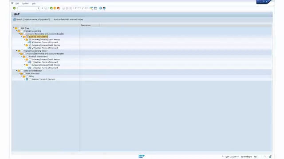Tick the unchecked Business Transactions checkbox
This screenshot has height=159, width=284.
point(28,57)
